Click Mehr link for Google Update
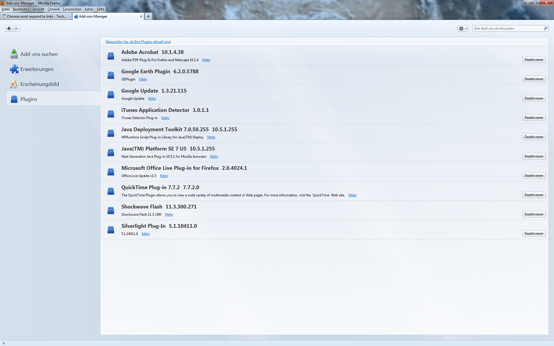 pyautogui.click(x=152, y=99)
